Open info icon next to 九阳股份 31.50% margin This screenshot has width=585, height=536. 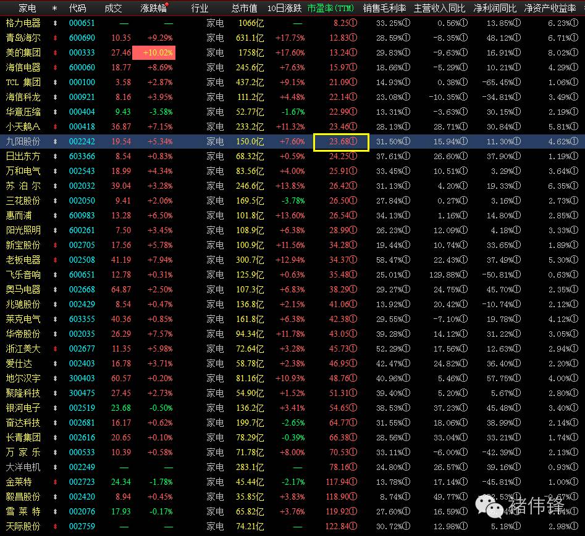click(x=406, y=141)
